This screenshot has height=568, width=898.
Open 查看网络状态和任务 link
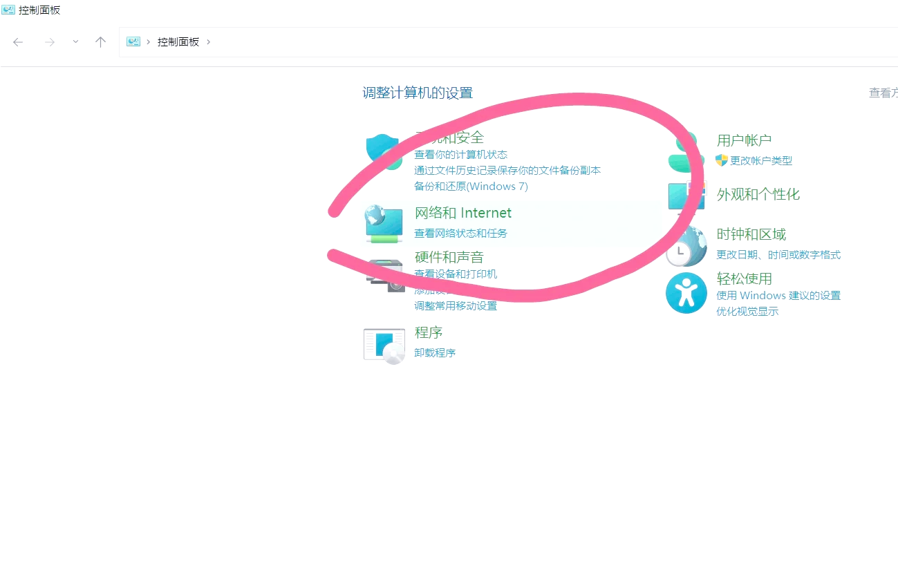[460, 234]
